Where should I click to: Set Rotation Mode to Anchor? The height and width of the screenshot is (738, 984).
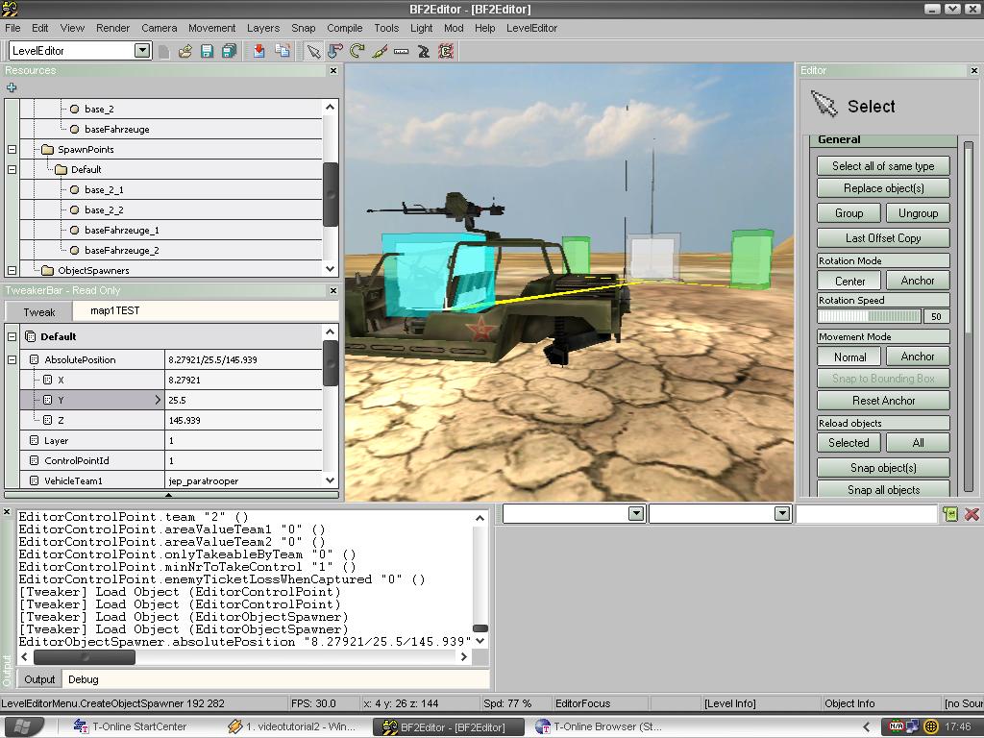point(918,281)
